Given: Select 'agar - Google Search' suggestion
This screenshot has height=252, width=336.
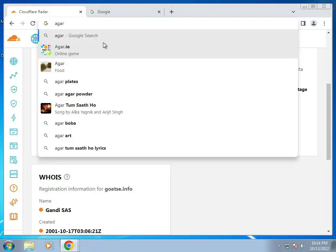Looking at the screenshot, I should click(168, 35).
